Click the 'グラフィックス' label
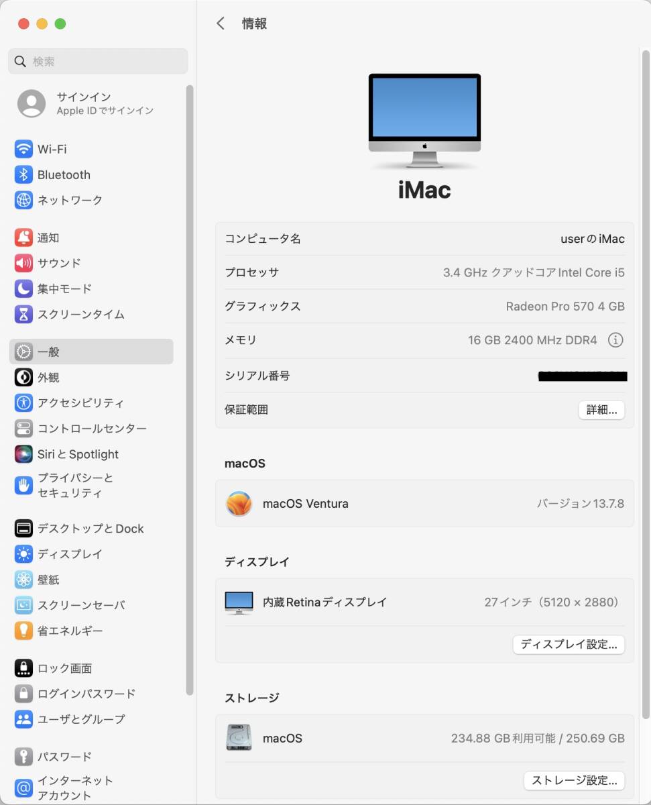Viewport: 651px width, 805px height. pos(263,307)
